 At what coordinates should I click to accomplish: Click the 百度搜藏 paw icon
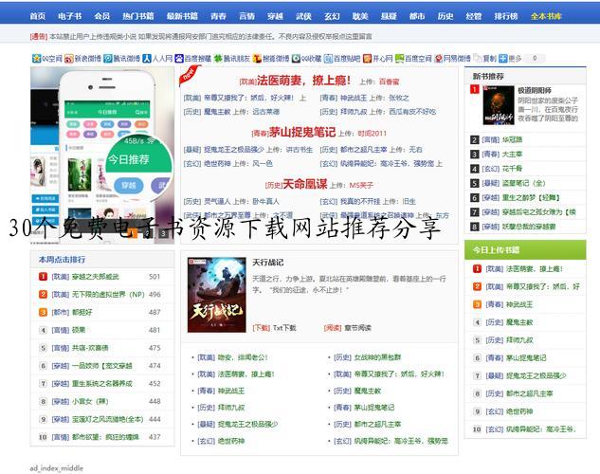(x=179, y=59)
